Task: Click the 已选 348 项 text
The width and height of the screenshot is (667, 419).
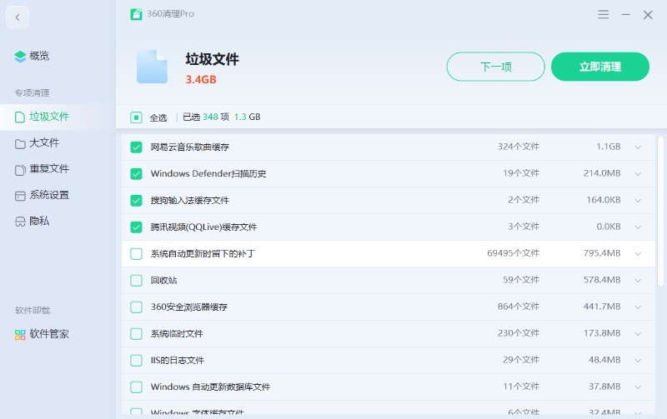Action: pos(206,117)
